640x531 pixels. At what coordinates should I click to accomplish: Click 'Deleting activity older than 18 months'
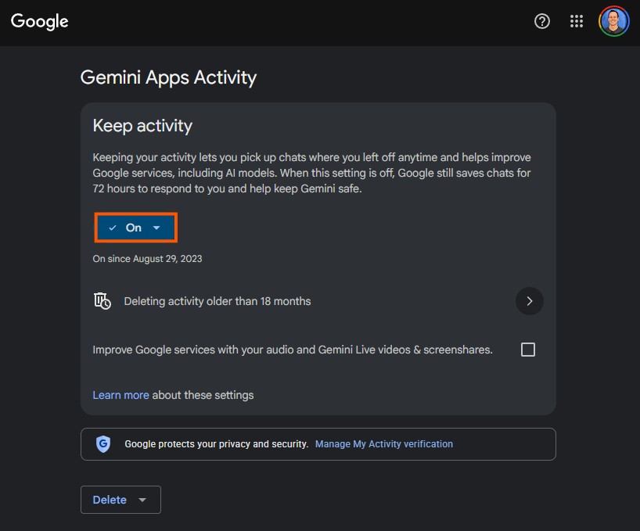point(218,301)
